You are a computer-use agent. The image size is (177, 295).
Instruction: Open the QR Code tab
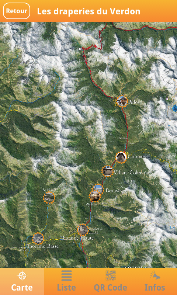(111, 281)
